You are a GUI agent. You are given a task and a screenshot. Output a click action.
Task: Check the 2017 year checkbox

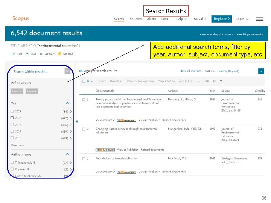[x=12, y=111]
